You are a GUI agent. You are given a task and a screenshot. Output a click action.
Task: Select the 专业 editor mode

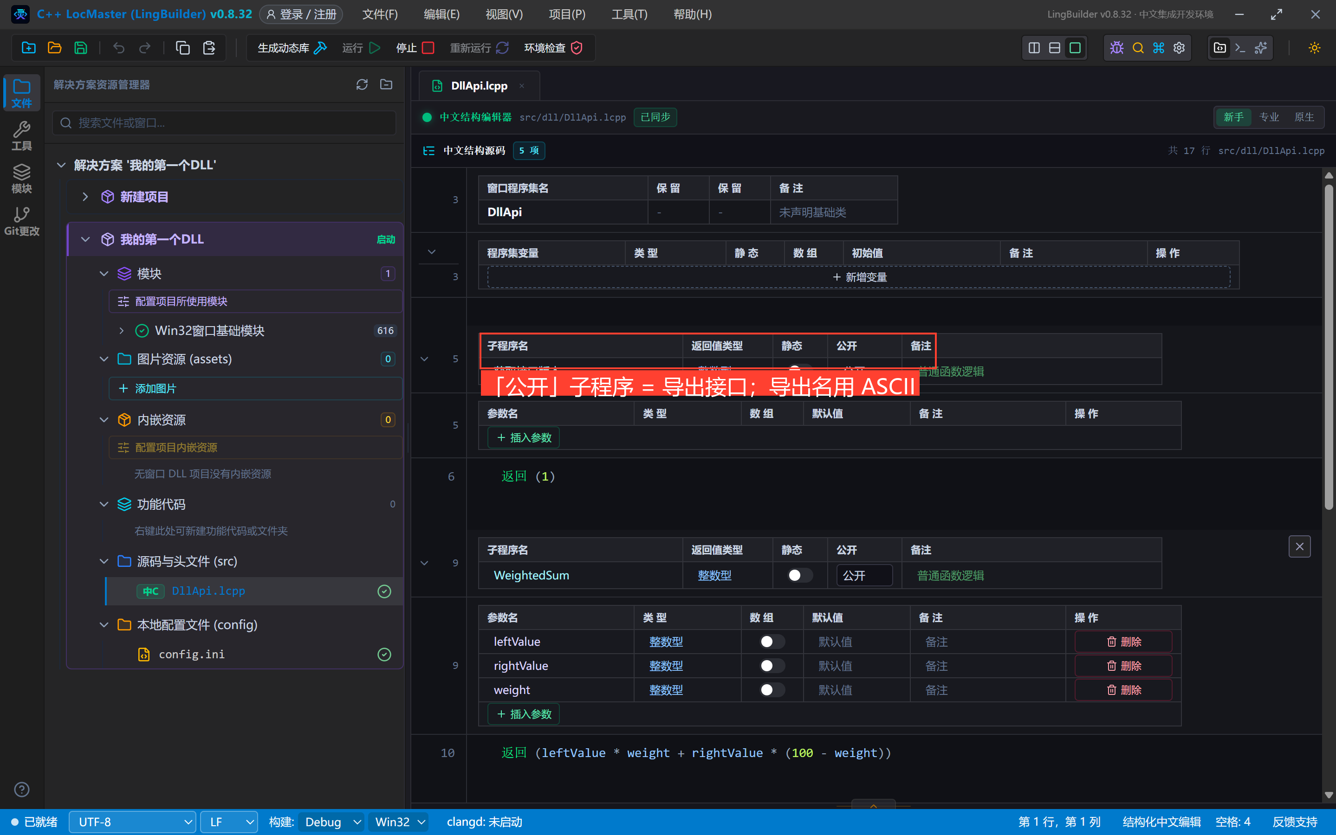[x=1269, y=117]
